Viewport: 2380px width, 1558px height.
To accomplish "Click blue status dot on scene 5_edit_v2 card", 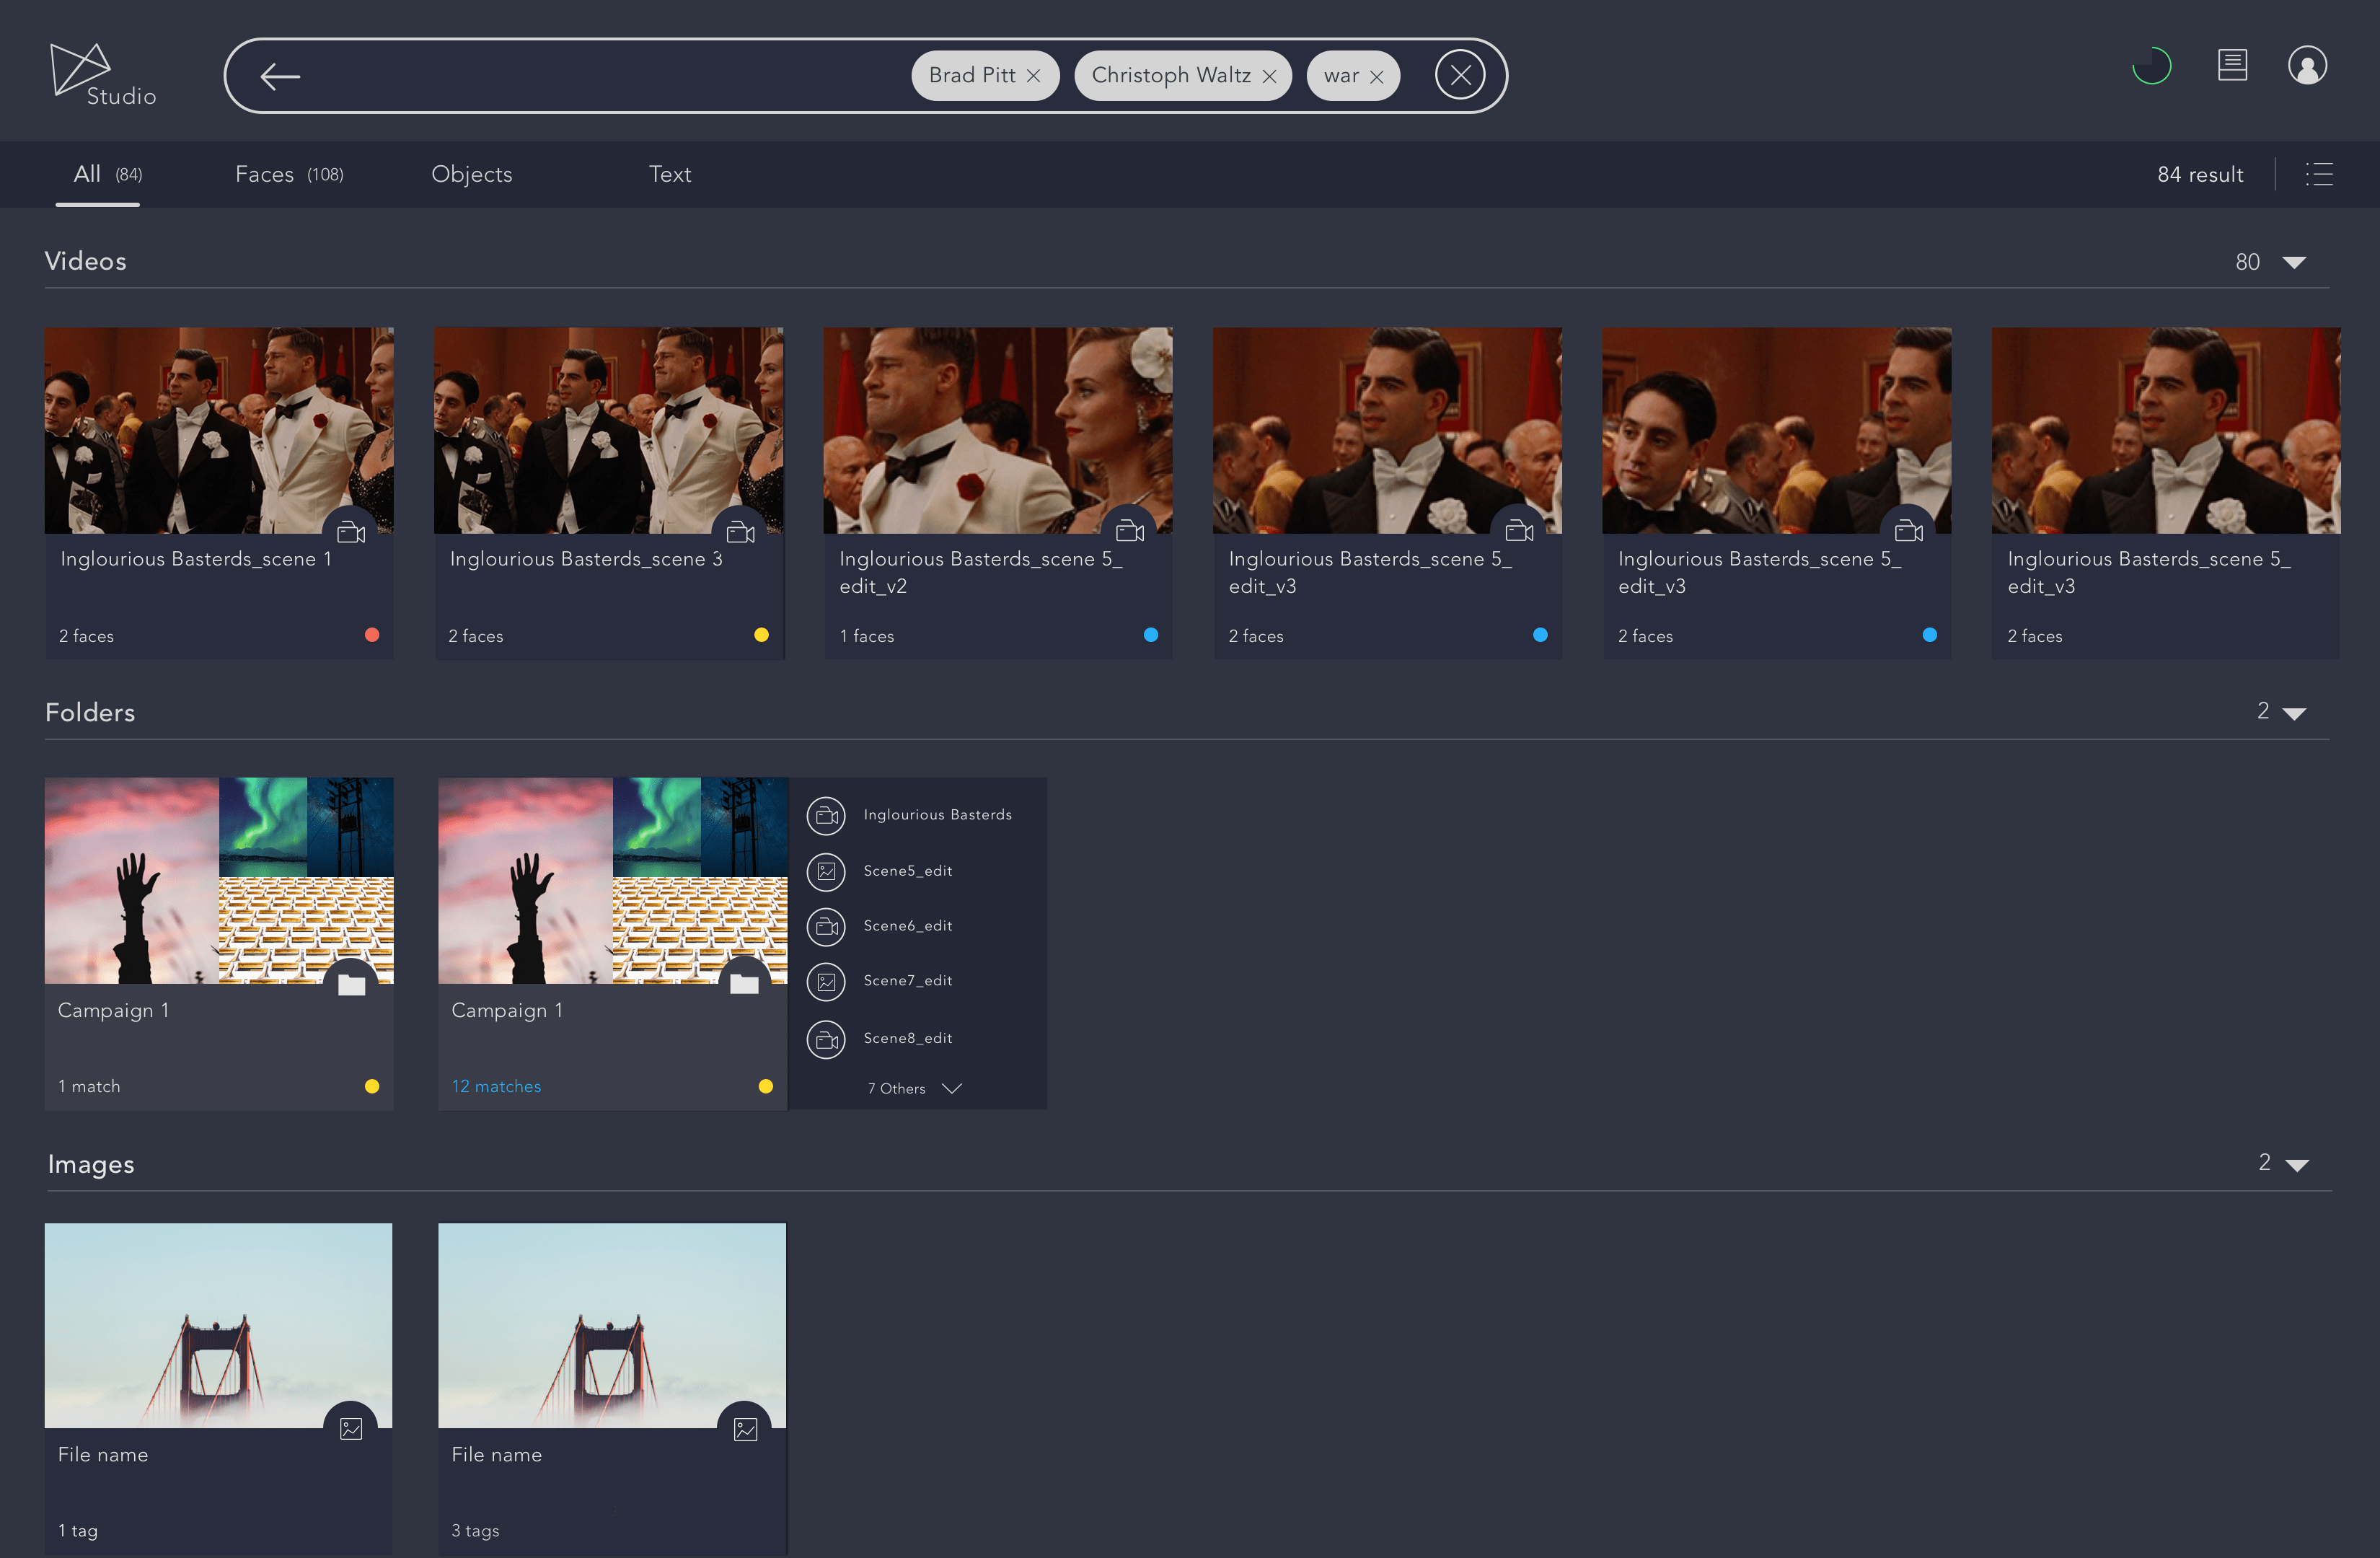I will tap(1151, 634).
